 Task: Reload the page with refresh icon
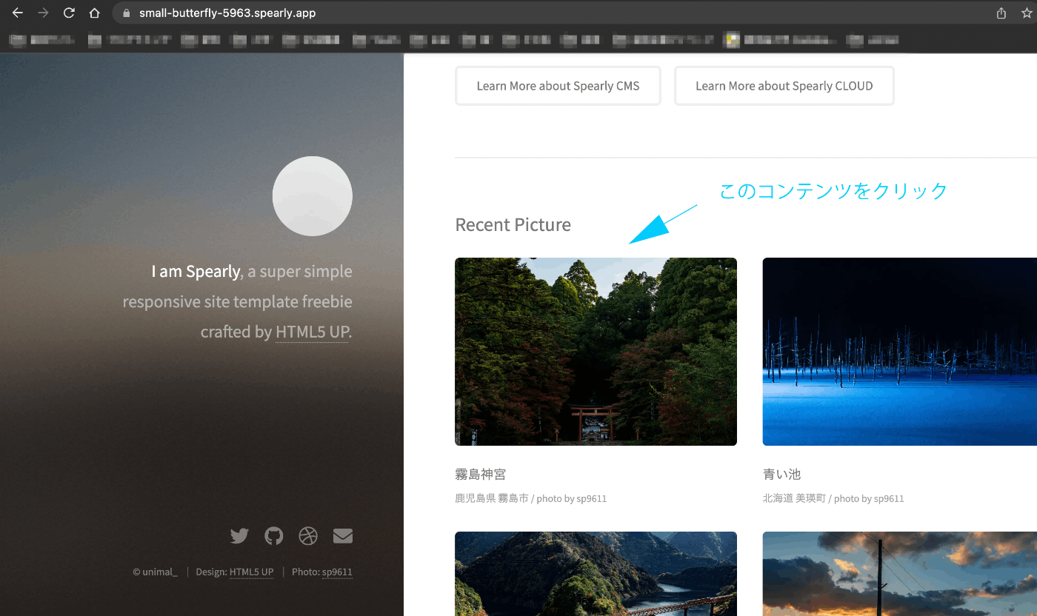[x=69, y=13]
